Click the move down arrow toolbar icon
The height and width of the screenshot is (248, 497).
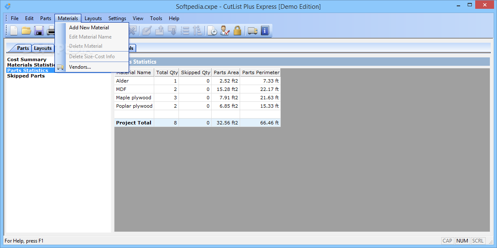(x=172, y=31)
